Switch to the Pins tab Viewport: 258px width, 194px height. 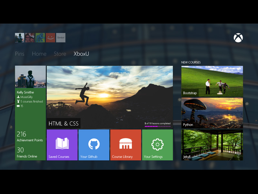(x=20, y=54)
